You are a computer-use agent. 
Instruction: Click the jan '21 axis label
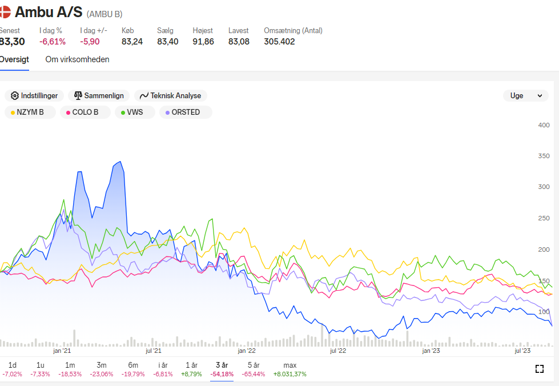[62, 351]
